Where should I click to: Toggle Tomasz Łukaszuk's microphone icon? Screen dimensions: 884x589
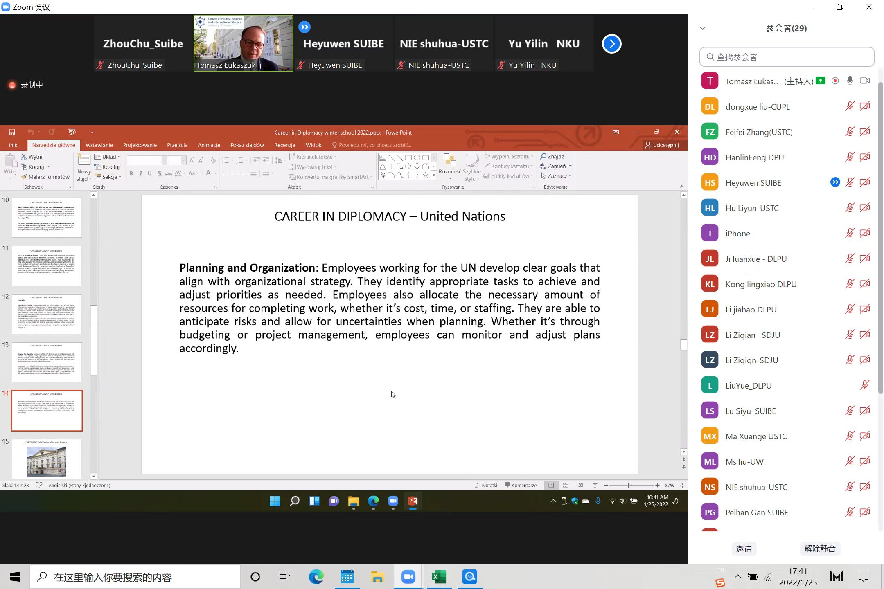(850, 81)
